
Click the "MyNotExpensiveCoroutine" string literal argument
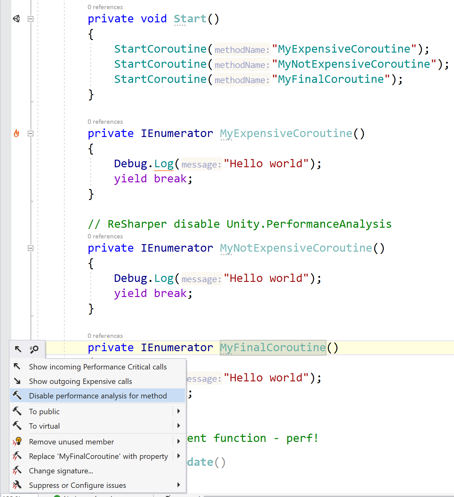[x=354, y=64]
